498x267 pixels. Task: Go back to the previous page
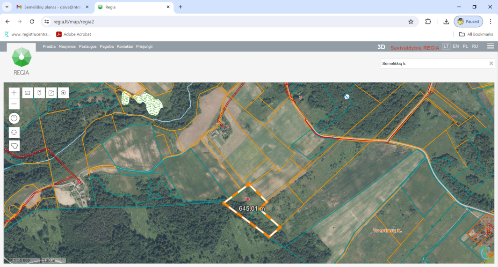[x=7, y=22]
